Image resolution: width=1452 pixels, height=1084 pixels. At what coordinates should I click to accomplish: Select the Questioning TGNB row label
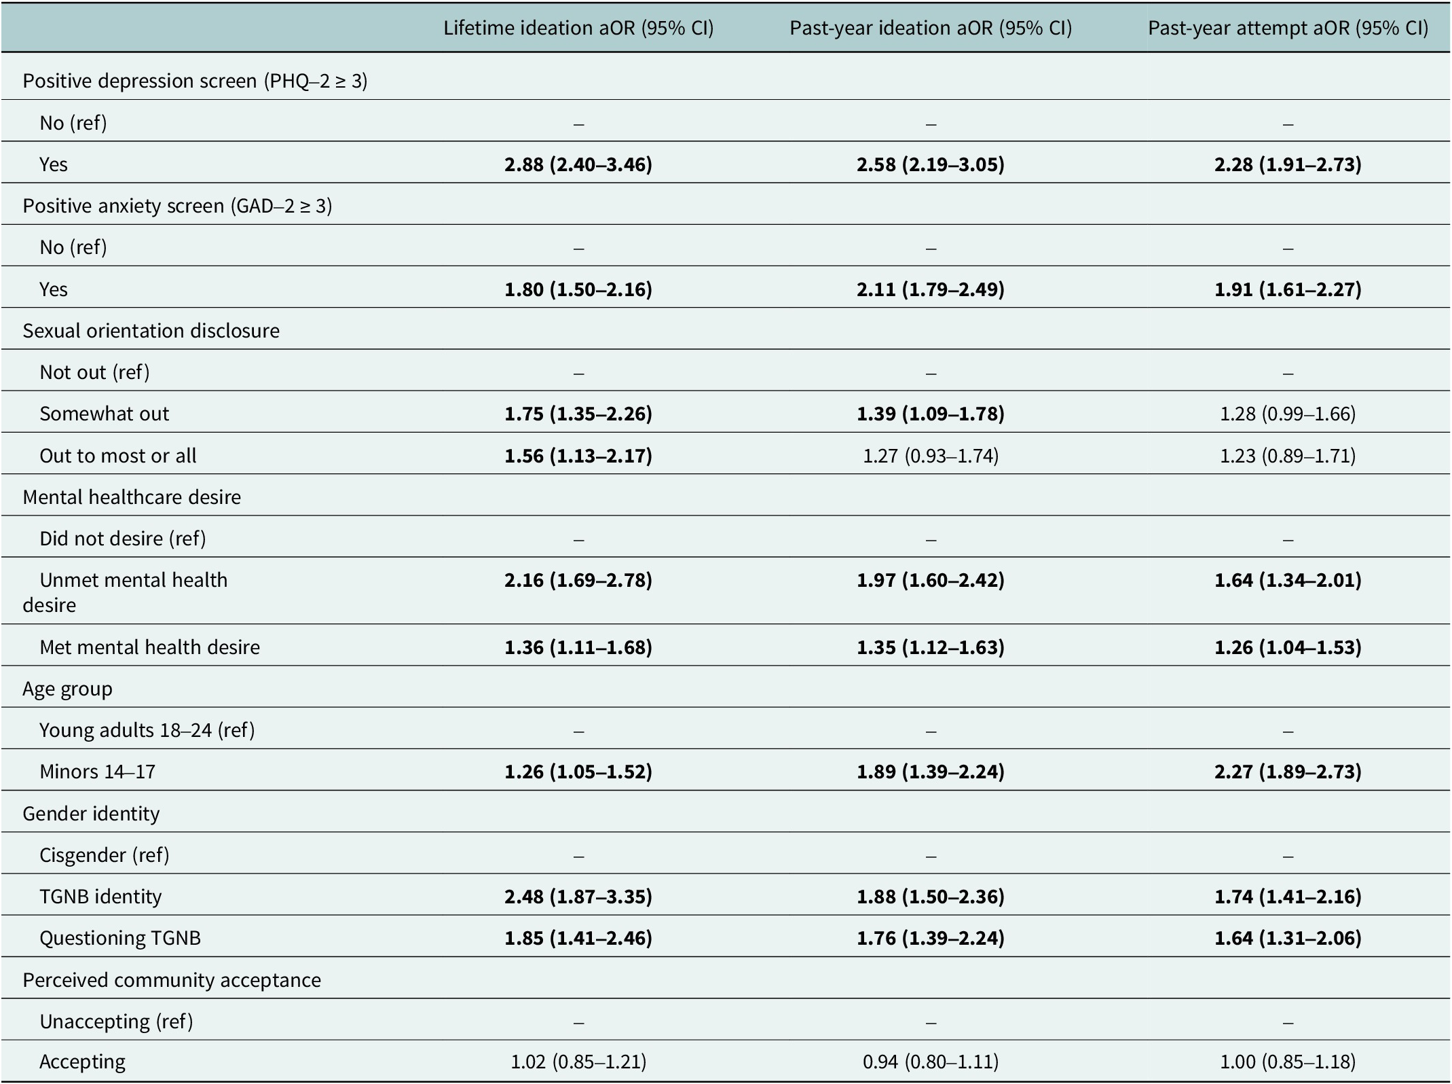pos(120,938)
